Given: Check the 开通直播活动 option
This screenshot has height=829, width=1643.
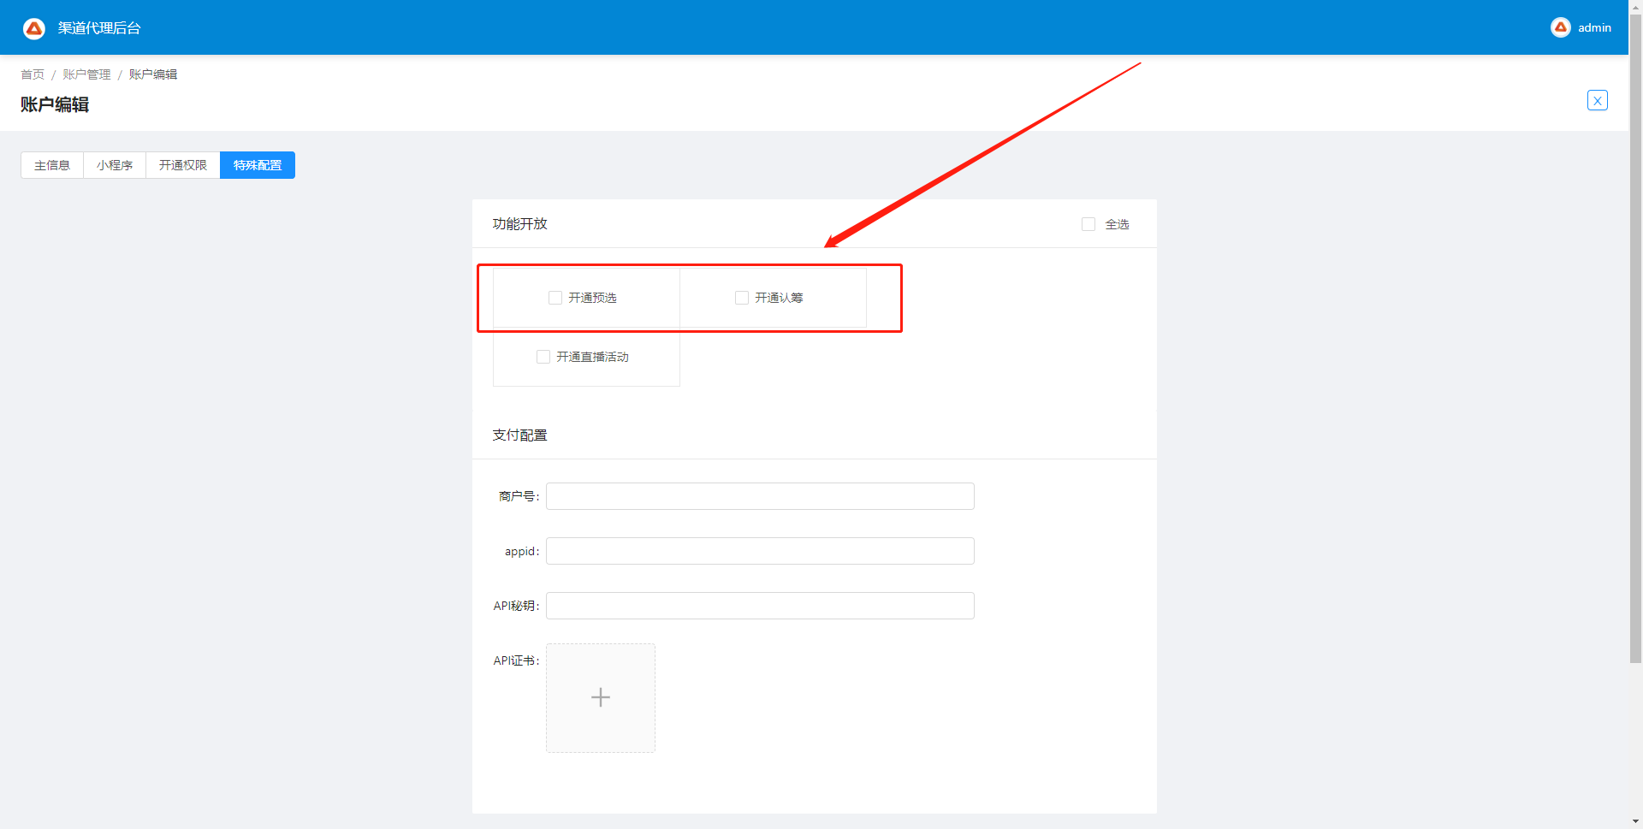Looking at the screenshot, I should point(543,357).
